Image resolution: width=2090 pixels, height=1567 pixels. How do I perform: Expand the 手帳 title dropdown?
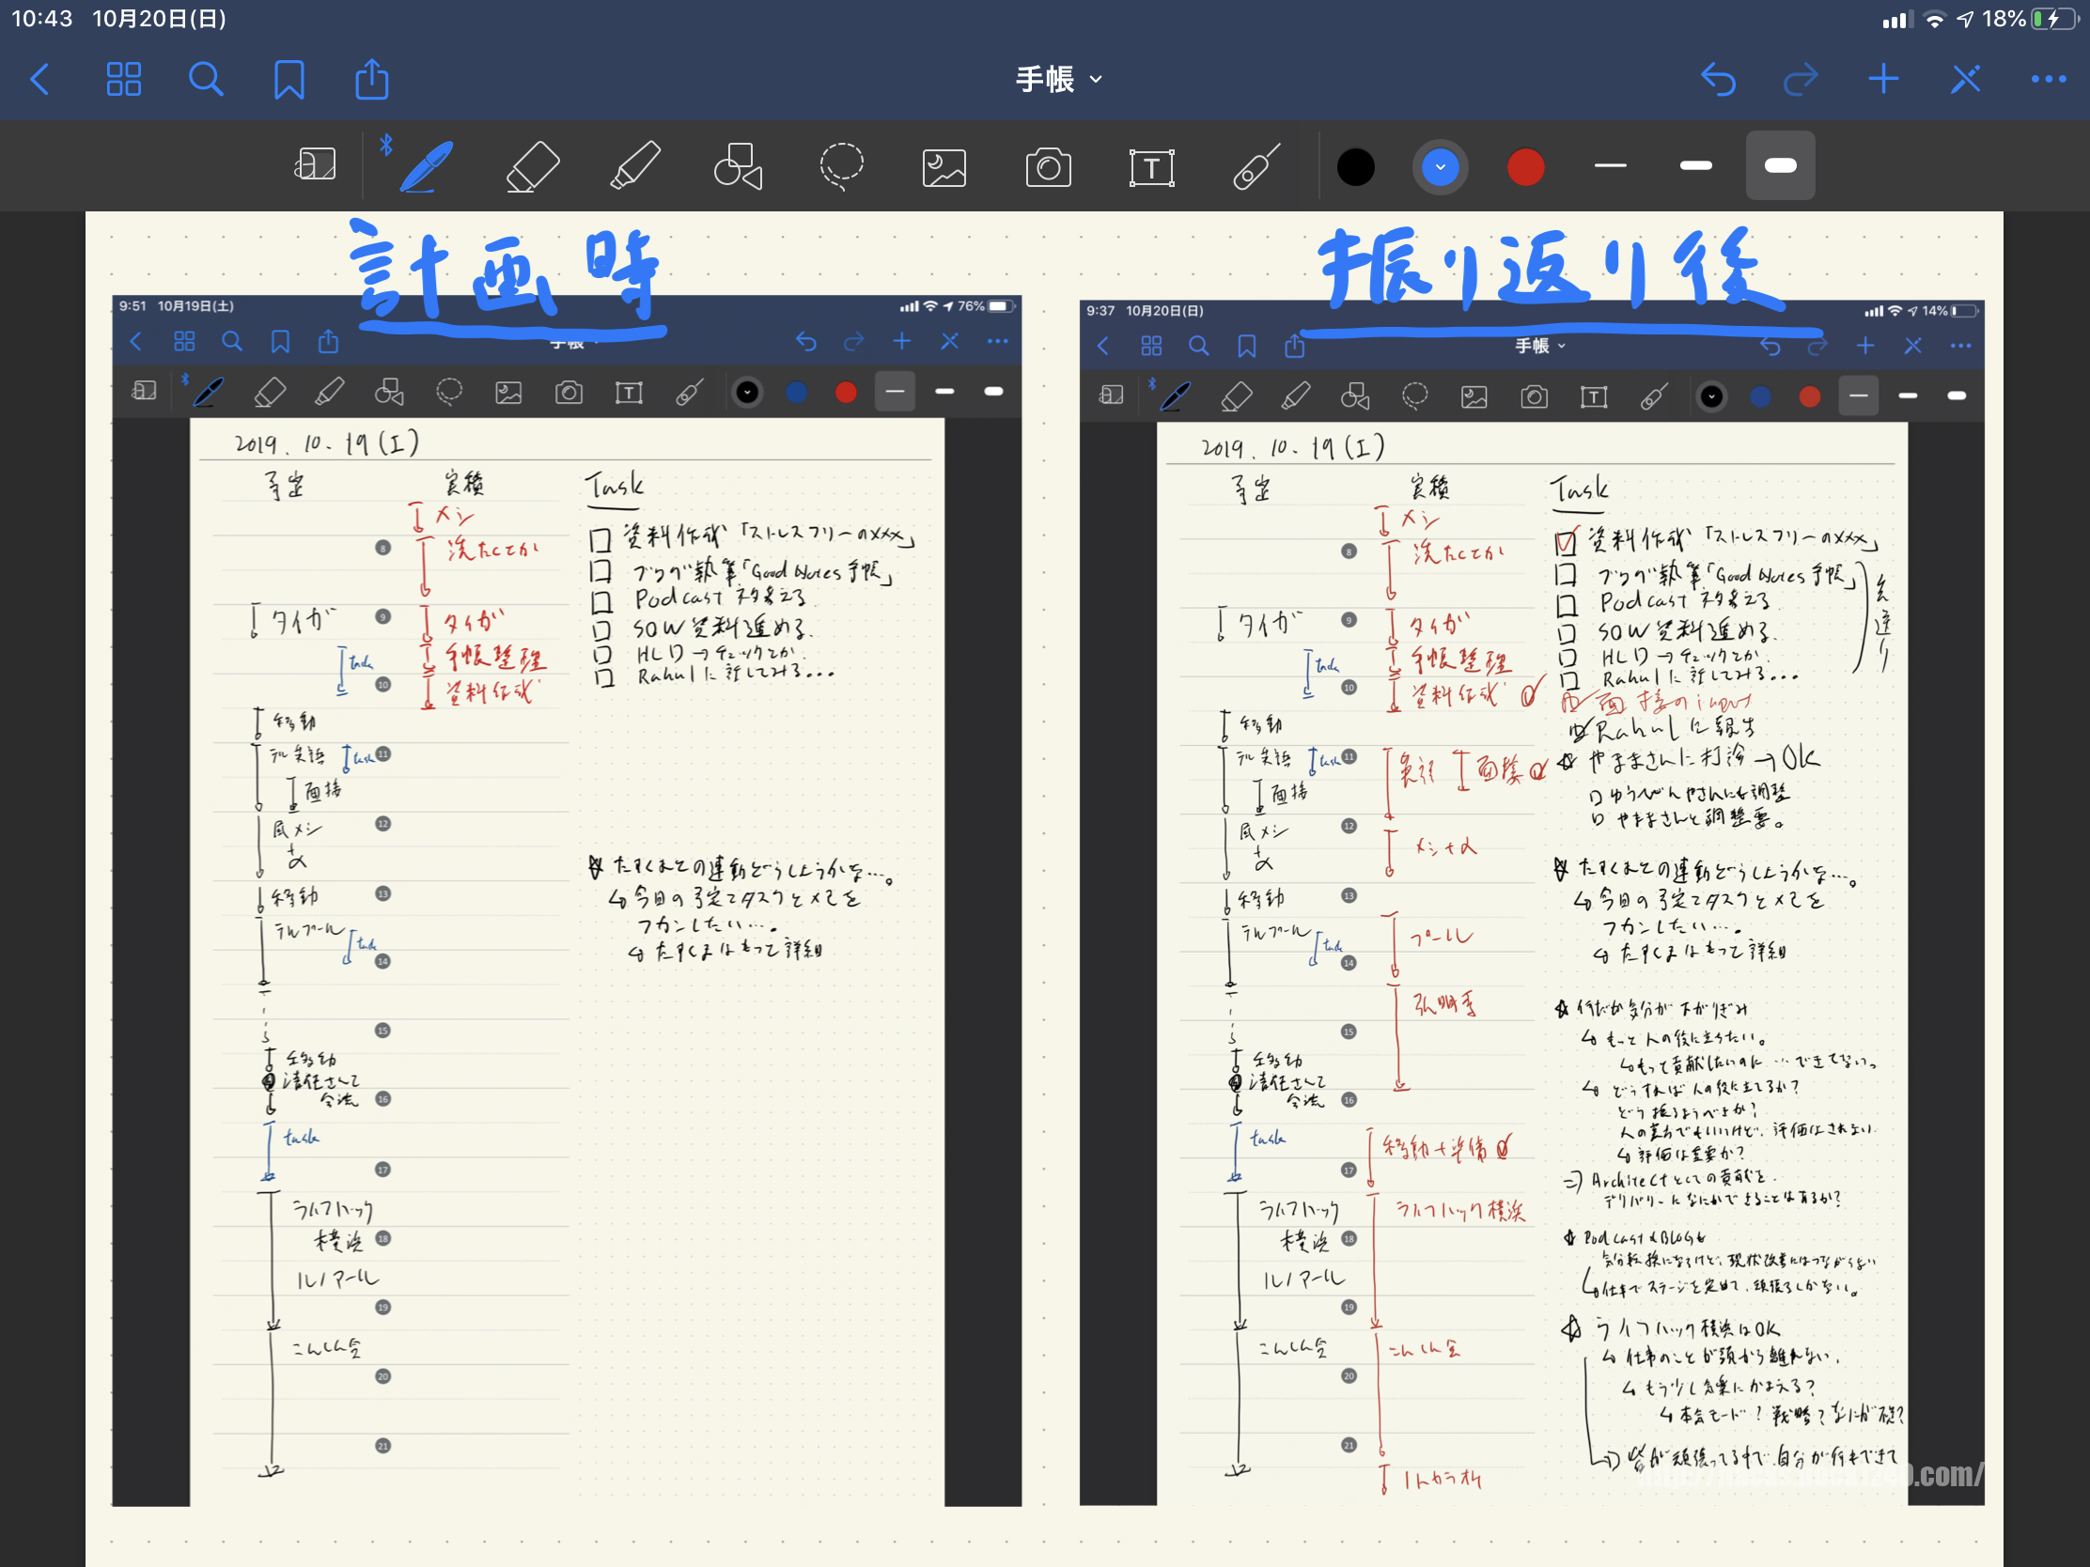(1058, 79)
